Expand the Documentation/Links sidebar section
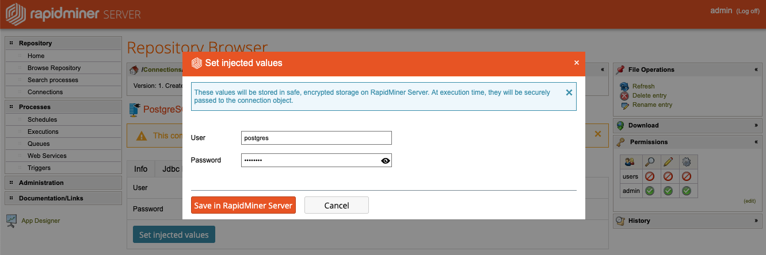The width and height of the screenshot is (766, 255). click(63, 198)
